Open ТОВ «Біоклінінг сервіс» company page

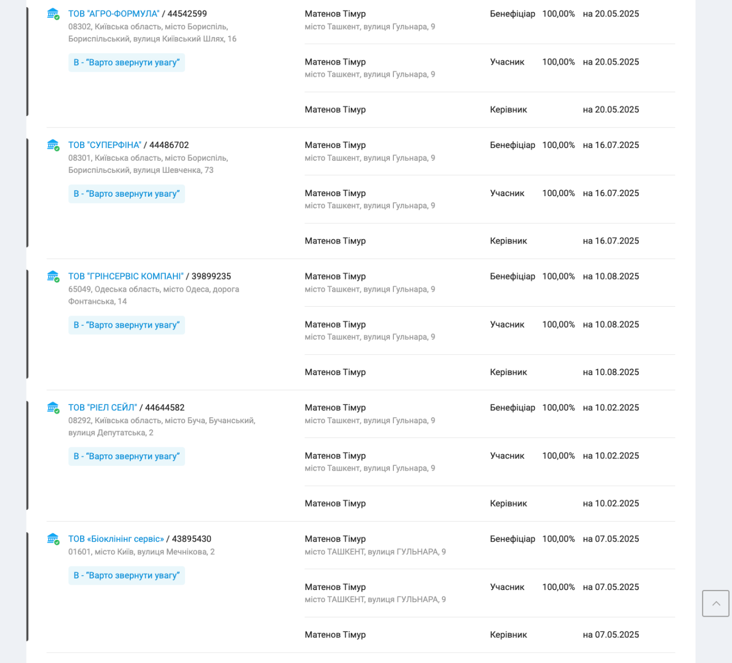(x=116, y=539)
